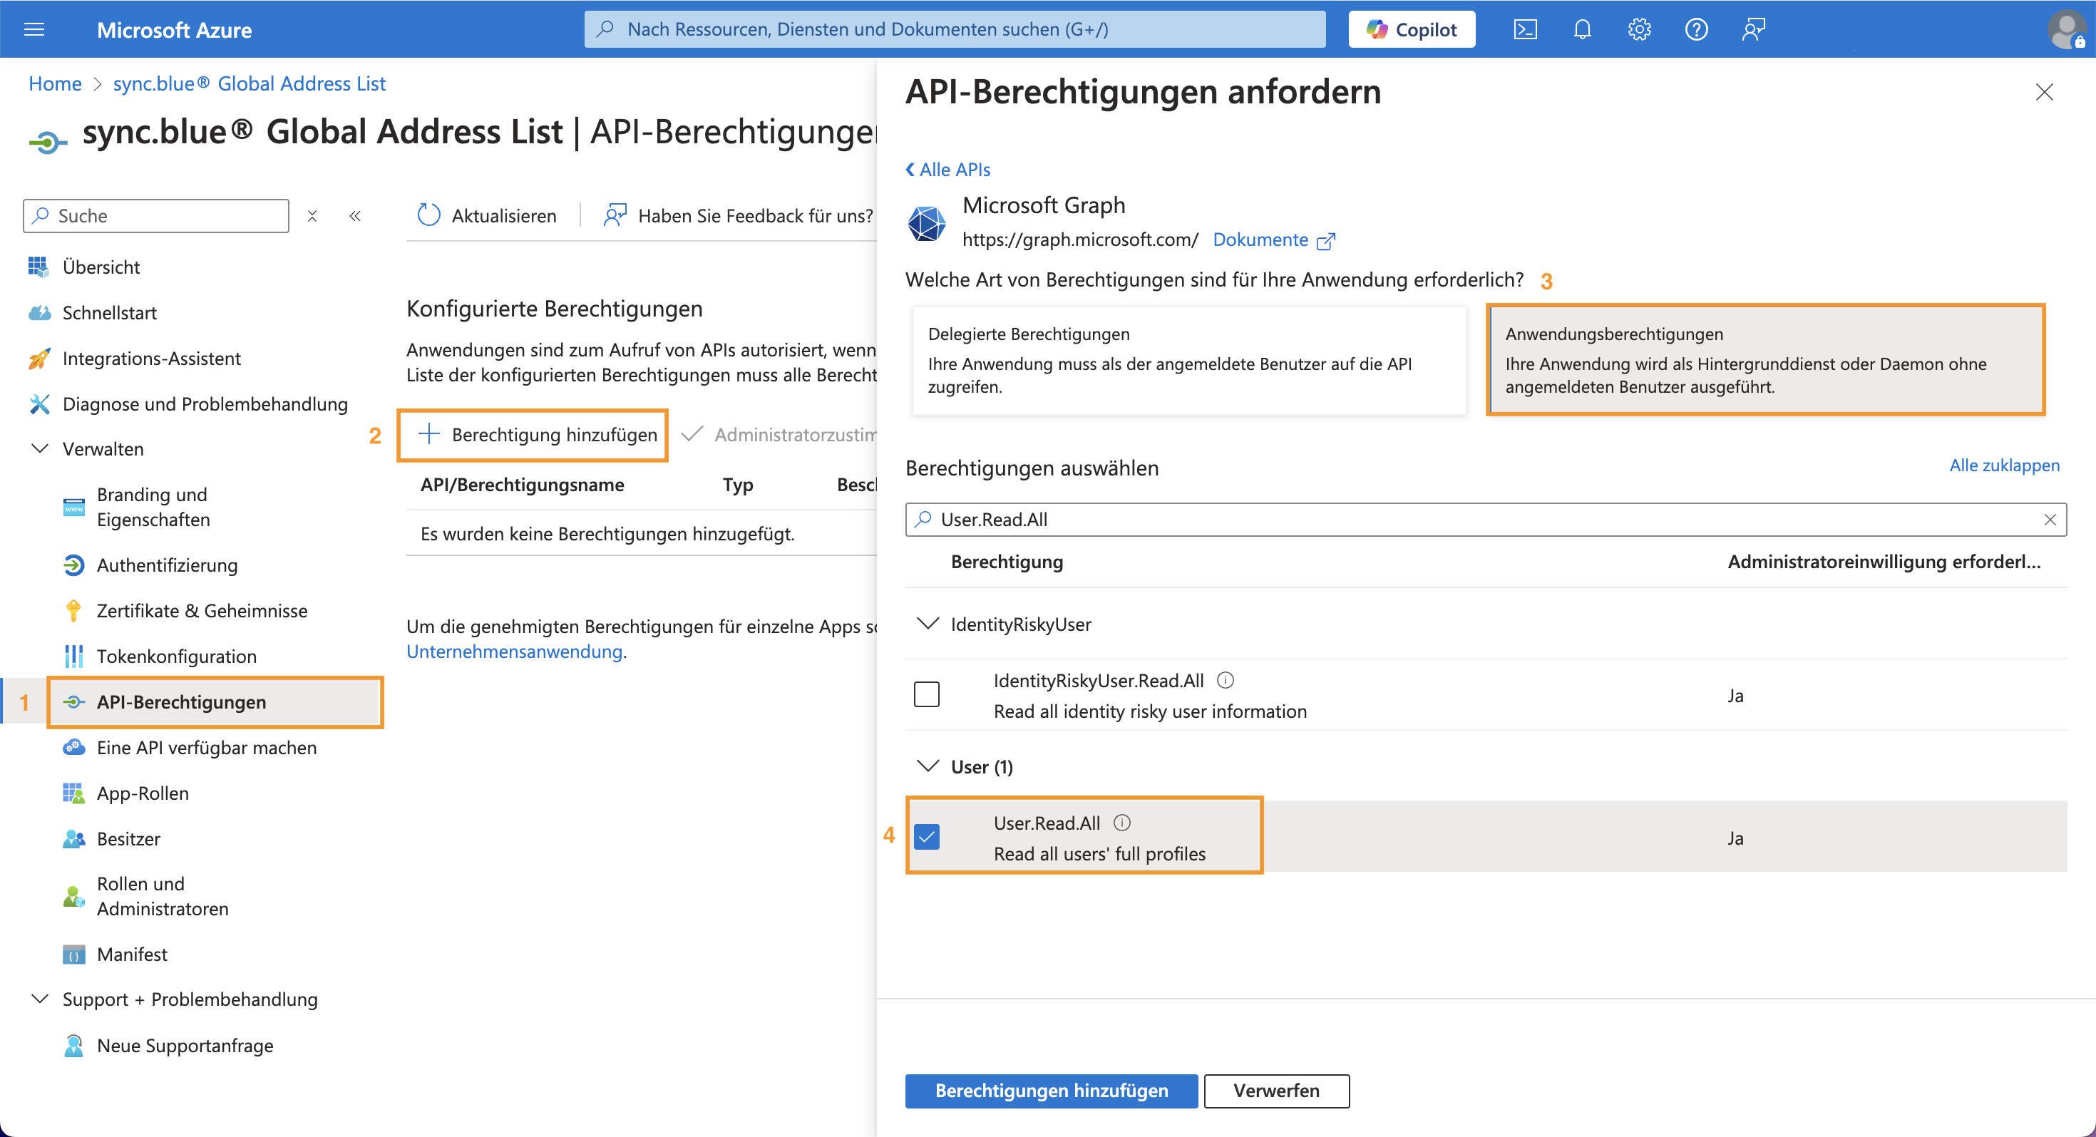
Task: Open Integrations-Assistent in the sidebar
Action: point(151,358)
